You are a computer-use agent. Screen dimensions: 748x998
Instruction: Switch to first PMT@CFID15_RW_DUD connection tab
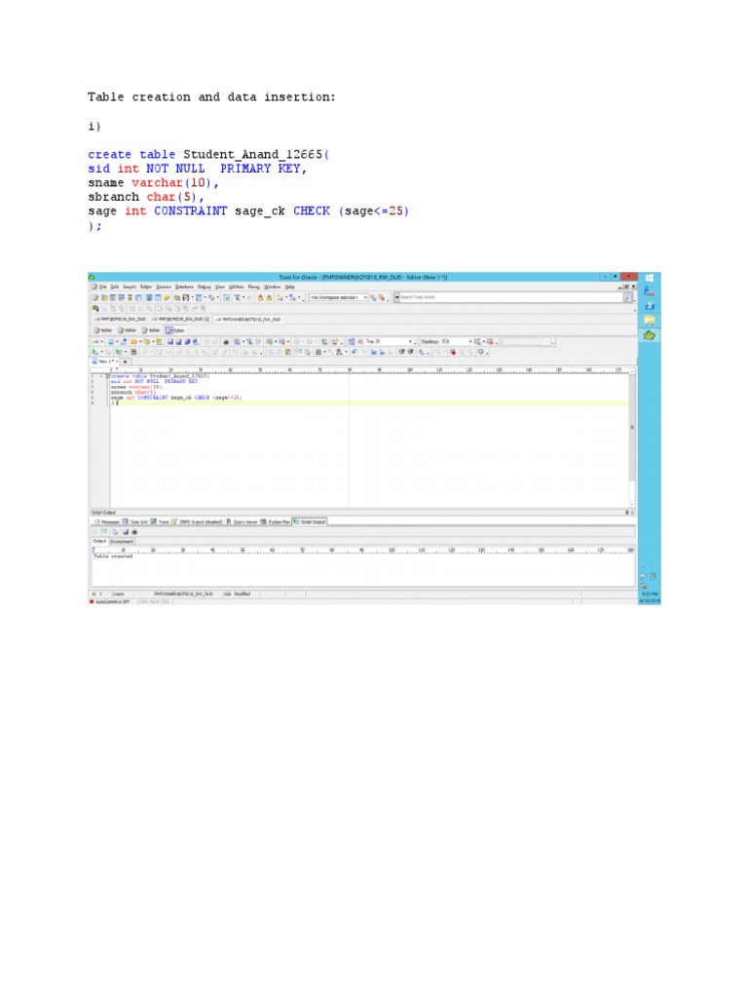120,319
